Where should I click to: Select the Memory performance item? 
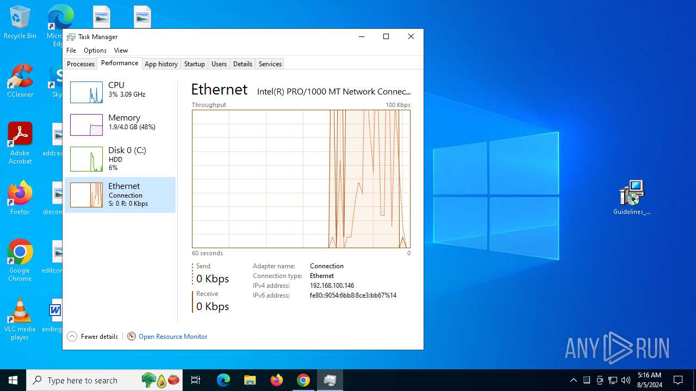click(x=120, y=125)
